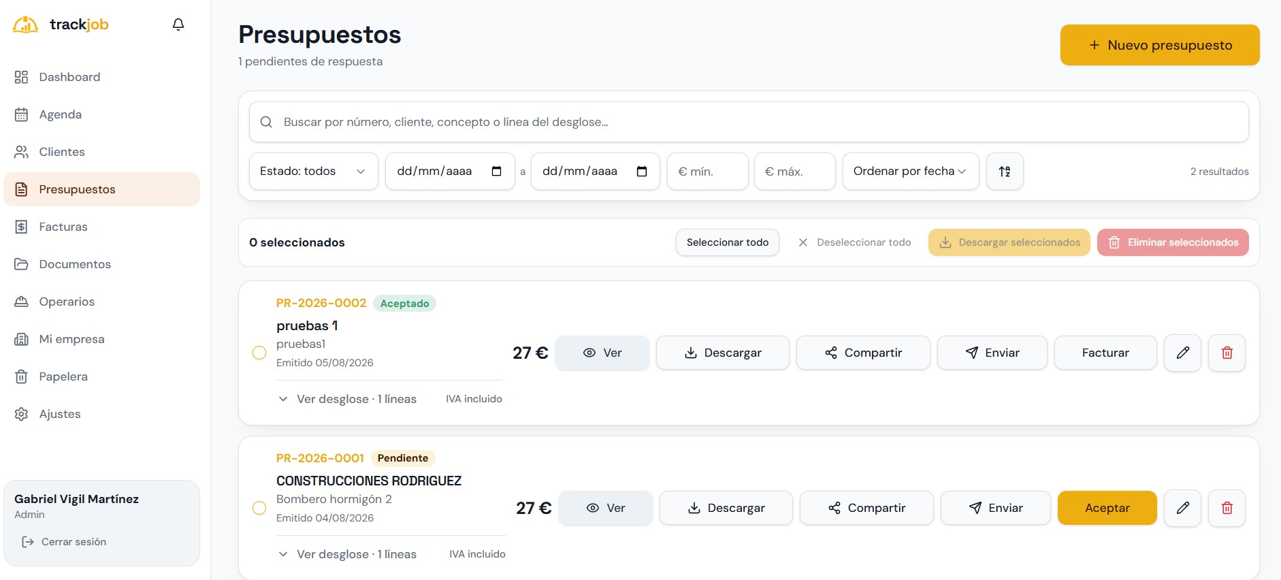
Task: Click the trackjob logo
Action: [x=61, y=25]
